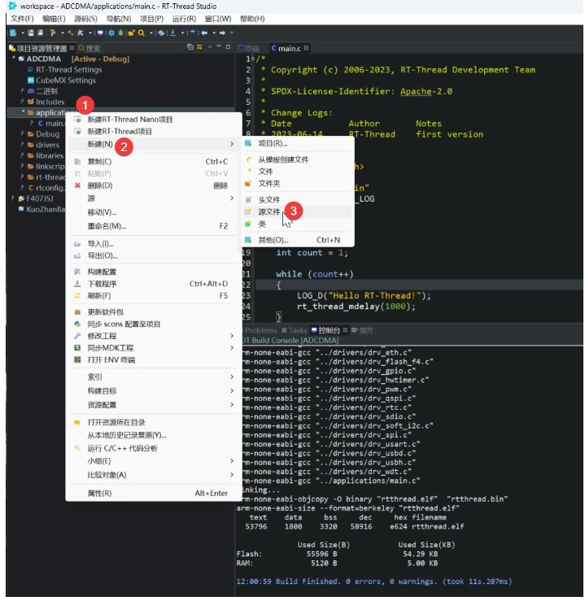Close the main.c editor tab
This screenshot has width=585, height=601.
point(306,48)
